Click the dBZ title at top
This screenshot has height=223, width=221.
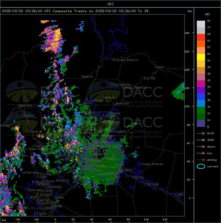110,4
